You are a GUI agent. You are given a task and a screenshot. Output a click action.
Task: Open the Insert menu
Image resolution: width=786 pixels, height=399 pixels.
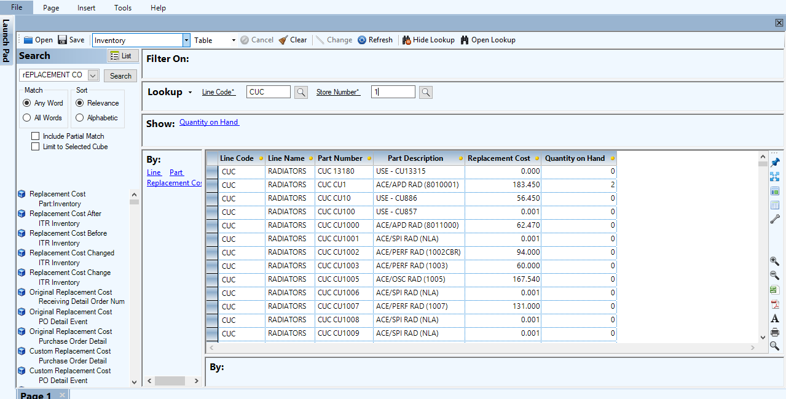pos(86,8)
